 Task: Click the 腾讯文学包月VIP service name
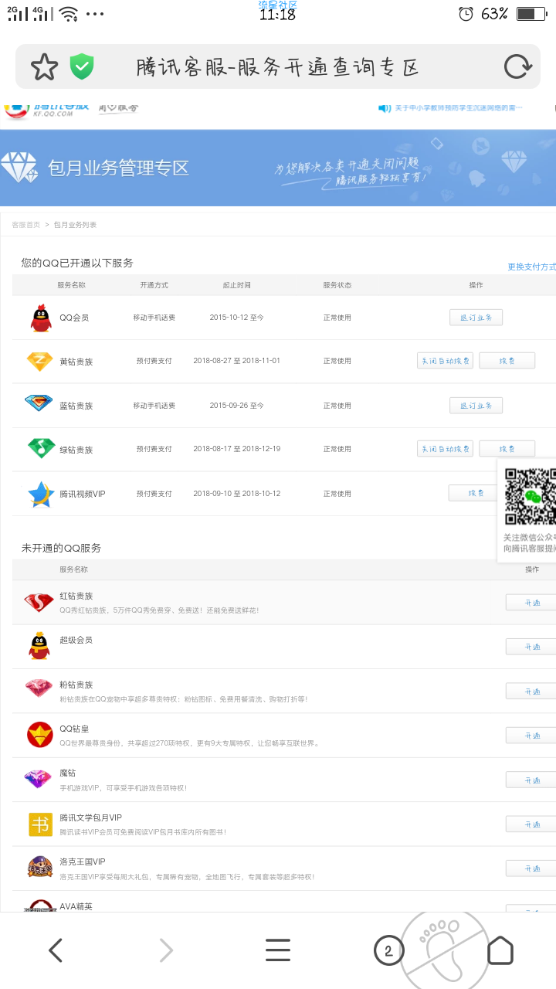pos(91,817)
